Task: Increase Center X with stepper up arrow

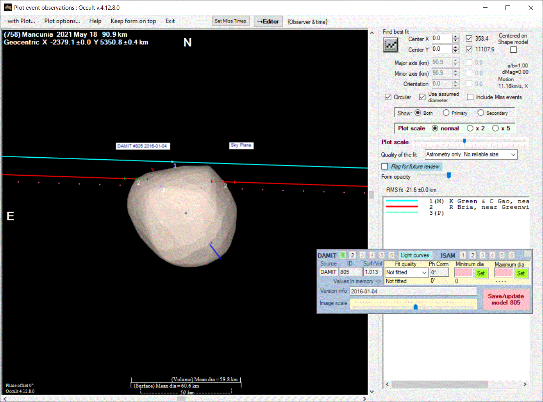Action: point(455,36)
